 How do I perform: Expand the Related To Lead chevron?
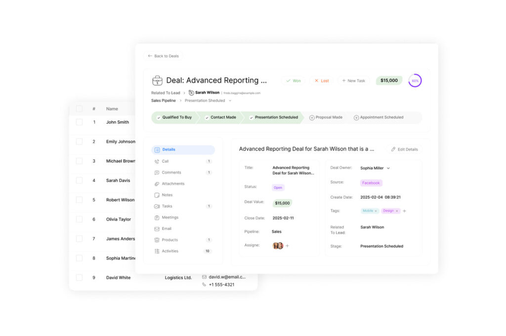coord(184,93)
